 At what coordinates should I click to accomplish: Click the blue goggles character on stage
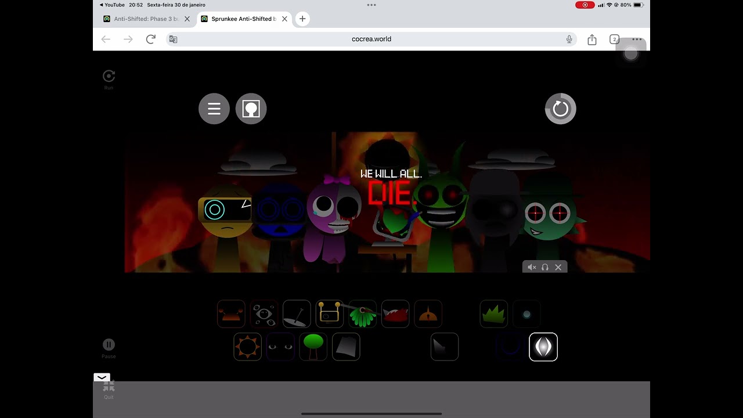282,226
